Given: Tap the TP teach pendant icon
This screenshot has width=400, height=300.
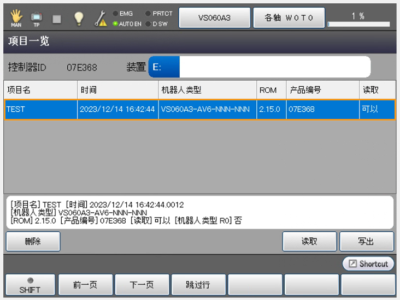Looking at the screenshot, I should click(x=37, y=19).
